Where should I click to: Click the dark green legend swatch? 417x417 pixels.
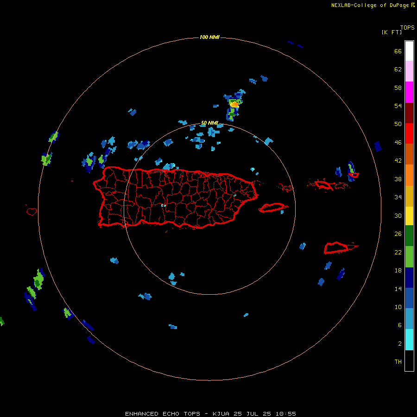point(409,236)
